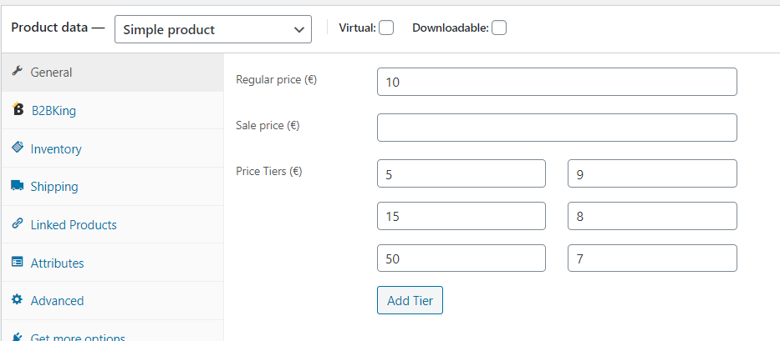780x341 pixels.
Task: Click the Linked Products chain icon
Action: tap(17, 224)
